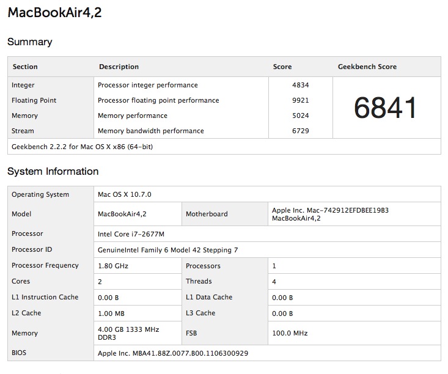Click 'GenuineIntel Family 6 Model 42 Stepping 7'
Viewport: 448px width, 374px height.
[167, 251]
